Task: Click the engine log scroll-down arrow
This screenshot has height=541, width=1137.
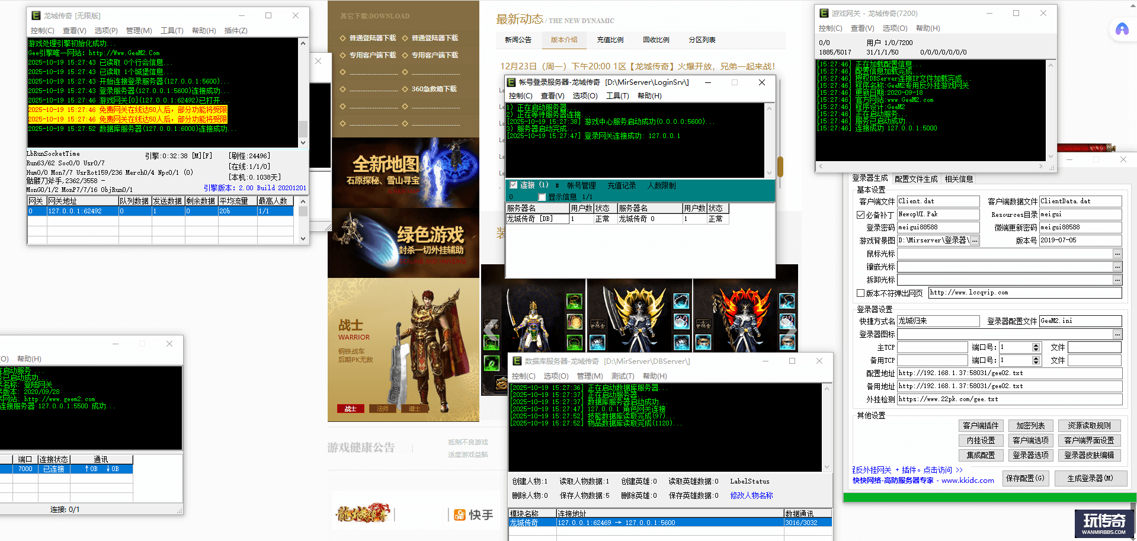Action: 303,143
